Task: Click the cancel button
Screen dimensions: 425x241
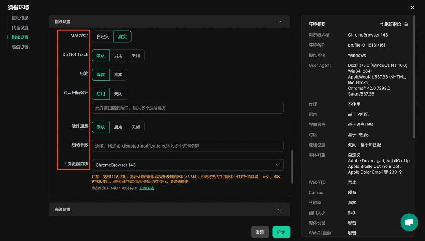Action: coord(260,232)
